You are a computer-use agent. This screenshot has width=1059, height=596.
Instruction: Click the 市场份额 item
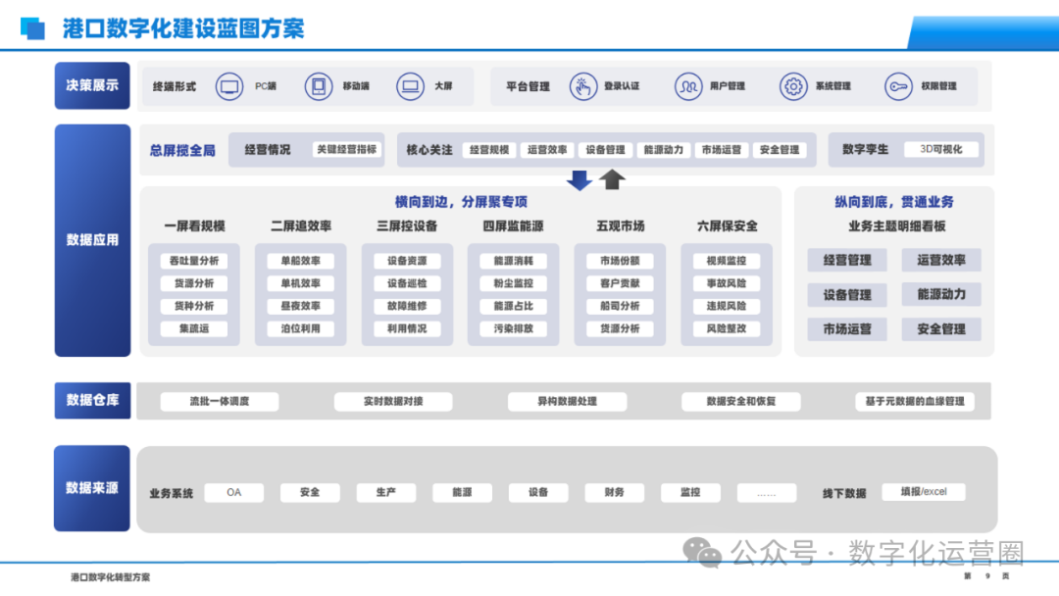[x=620, y=261]
